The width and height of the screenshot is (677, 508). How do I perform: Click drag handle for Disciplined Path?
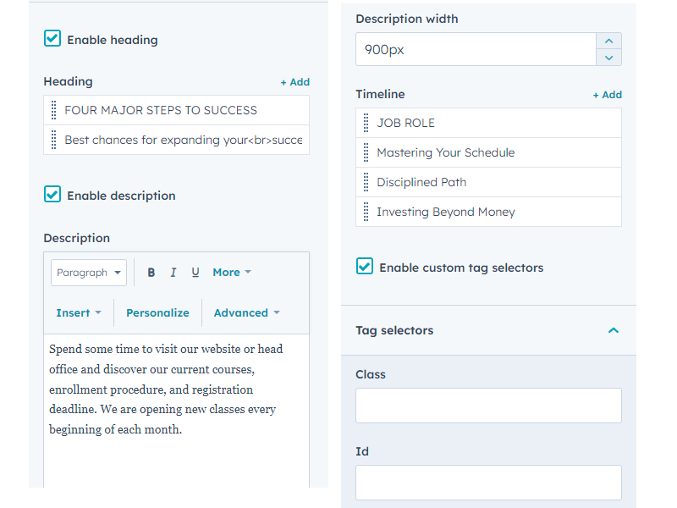[366, 182]
